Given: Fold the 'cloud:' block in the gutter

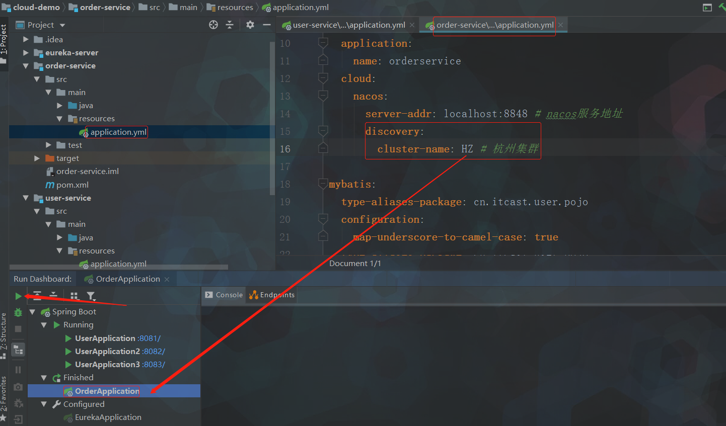Looking at the screenshot, I should (323, 78).
